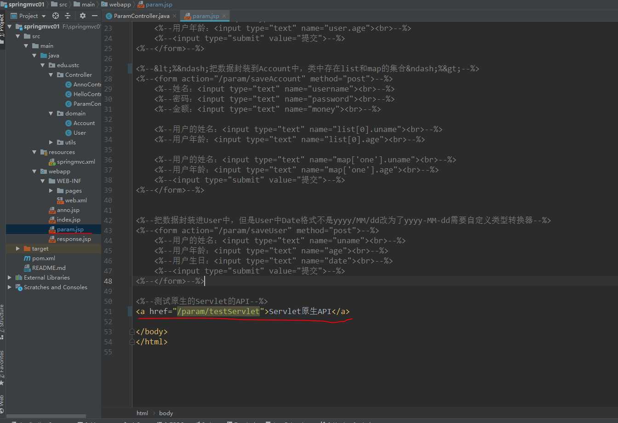Viewport: 618px width, 423px height.
Task: Hide the Project panel with minus icon
Action: 94,16
